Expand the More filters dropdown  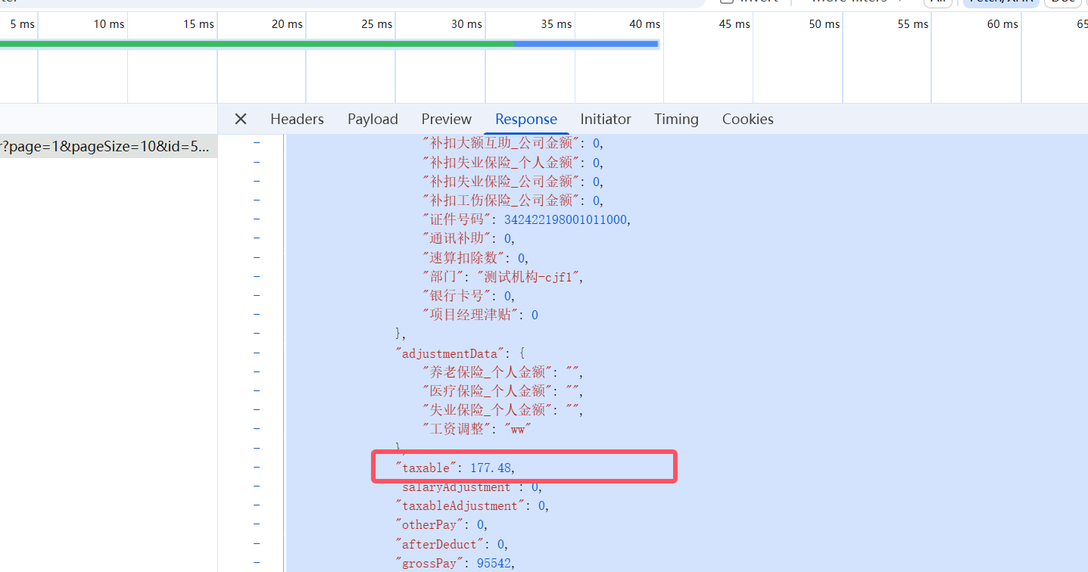[856, 2]
